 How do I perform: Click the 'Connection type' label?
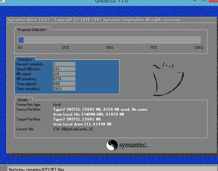click(28, 105)
